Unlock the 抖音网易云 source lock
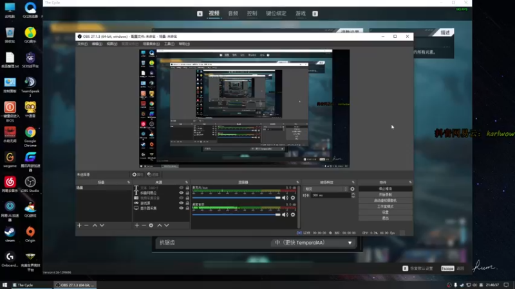The width and height of the screenshot is (515, 289). pyautogui.click(x=187, y=193)
